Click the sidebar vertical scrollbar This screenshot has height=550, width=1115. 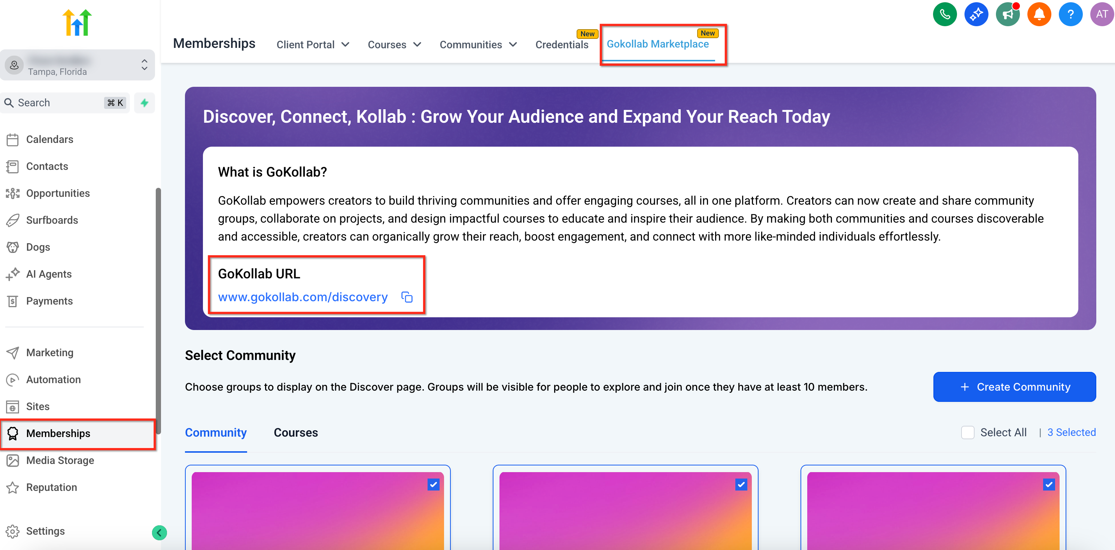point(158,311)
